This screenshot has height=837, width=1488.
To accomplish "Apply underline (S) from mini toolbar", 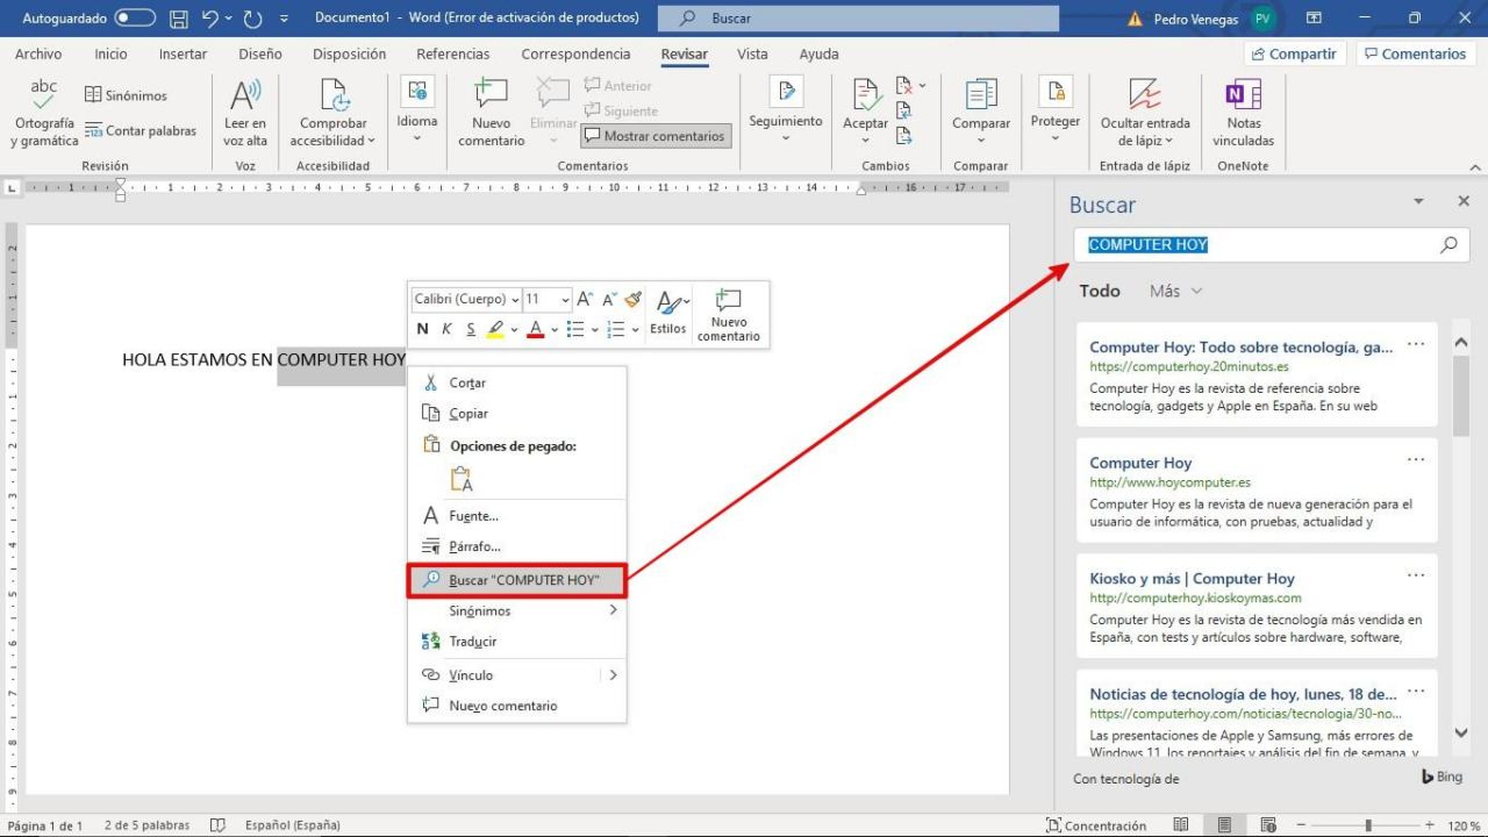I will (x=471, y=329).
